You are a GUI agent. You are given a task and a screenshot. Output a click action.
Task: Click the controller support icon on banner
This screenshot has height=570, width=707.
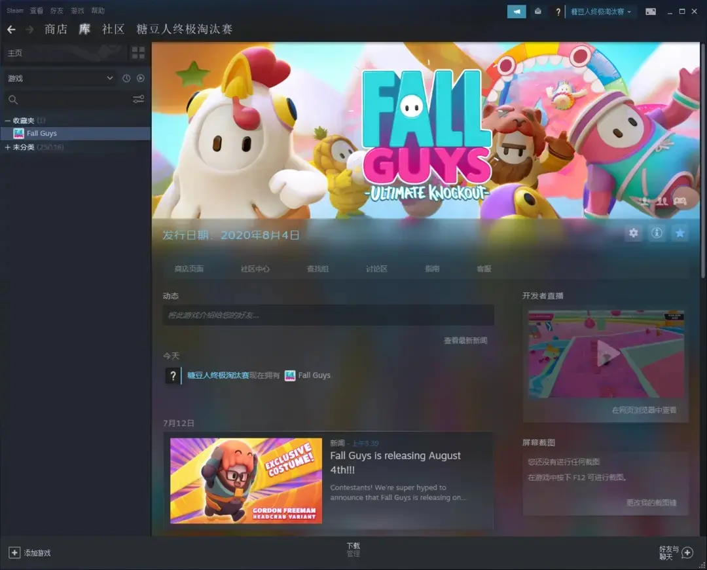click(680, 201)
